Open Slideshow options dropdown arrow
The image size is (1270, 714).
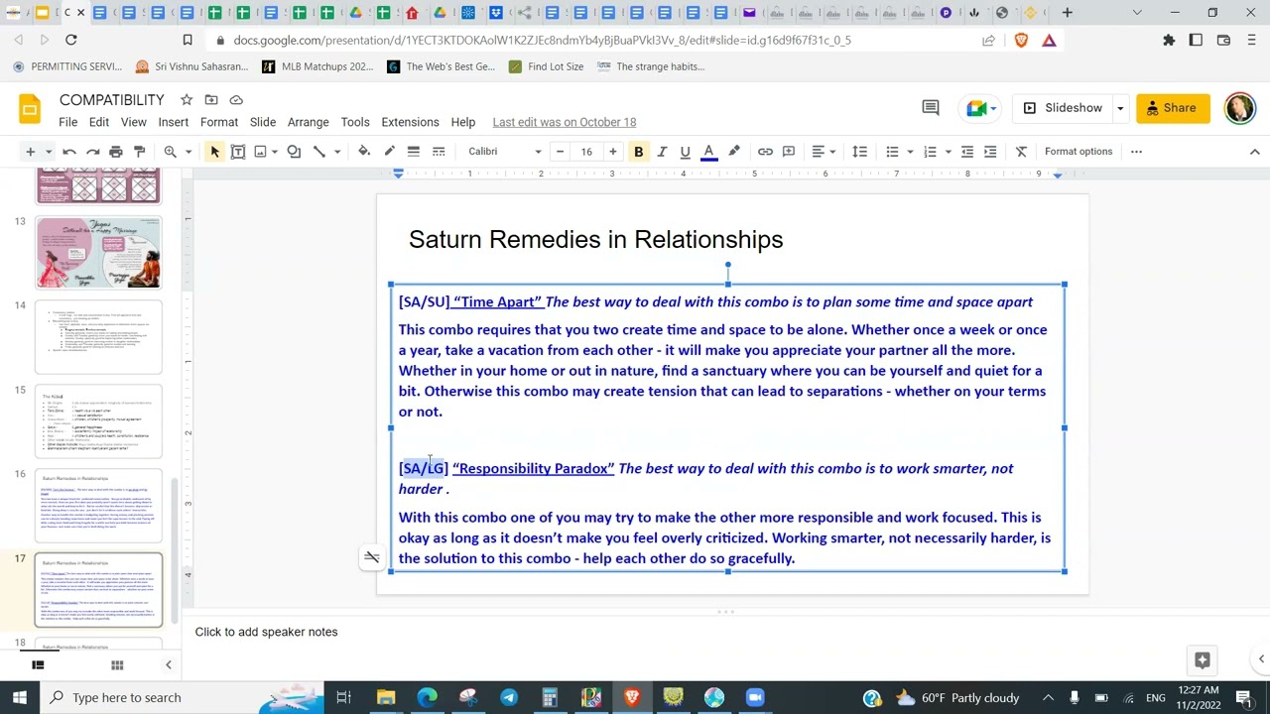tap(1120, 108)
